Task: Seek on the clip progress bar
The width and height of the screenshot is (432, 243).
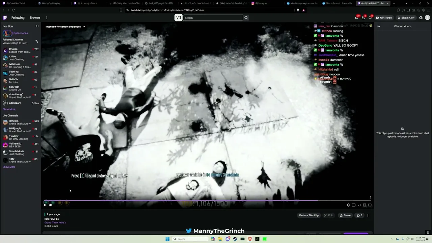Action: (208, 201)
